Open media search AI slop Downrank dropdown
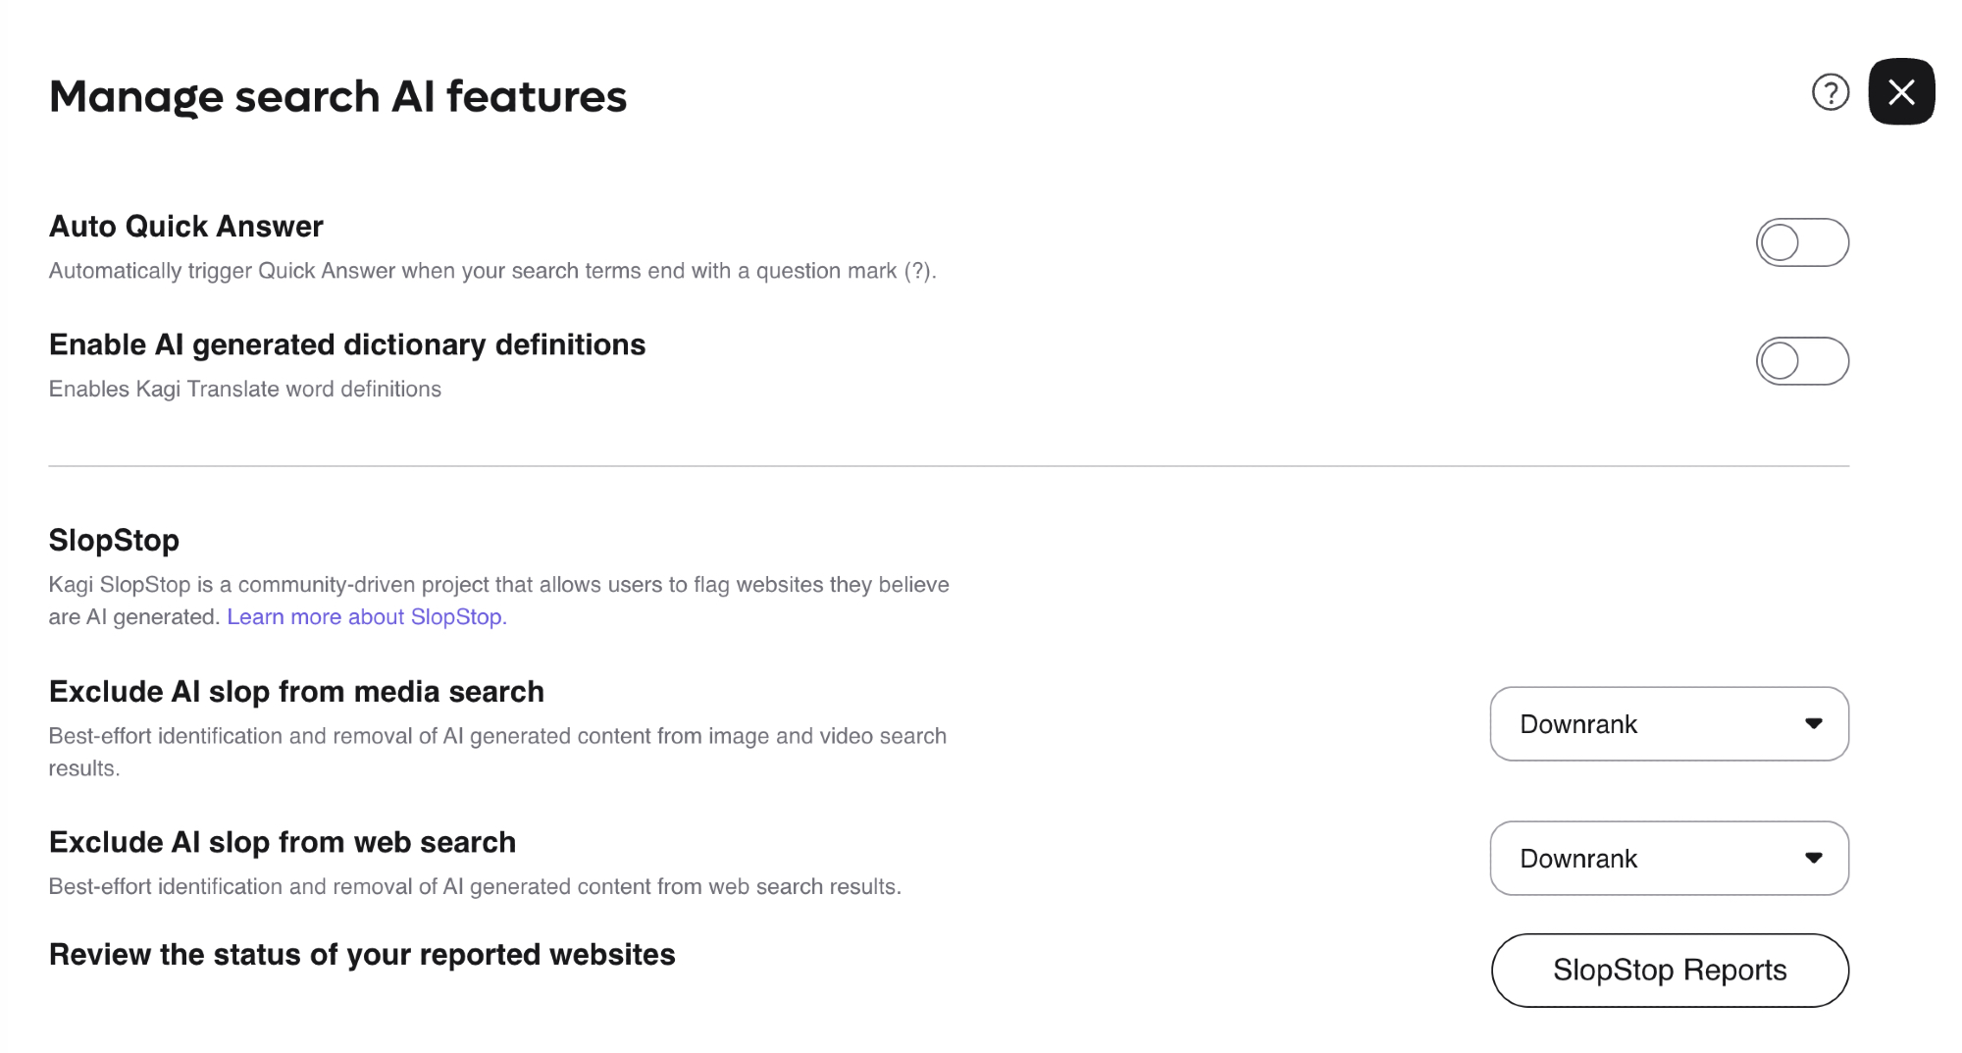 1668,724
